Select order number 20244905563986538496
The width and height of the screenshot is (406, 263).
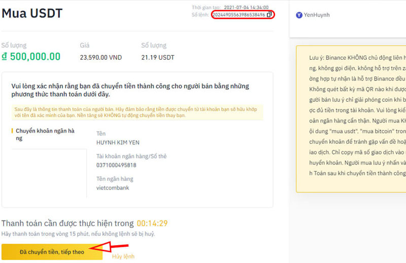(x=239, y=15)
